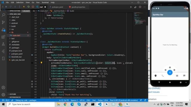Split the editor to the right
Screen dimensions: 191x107
point(140,7)
